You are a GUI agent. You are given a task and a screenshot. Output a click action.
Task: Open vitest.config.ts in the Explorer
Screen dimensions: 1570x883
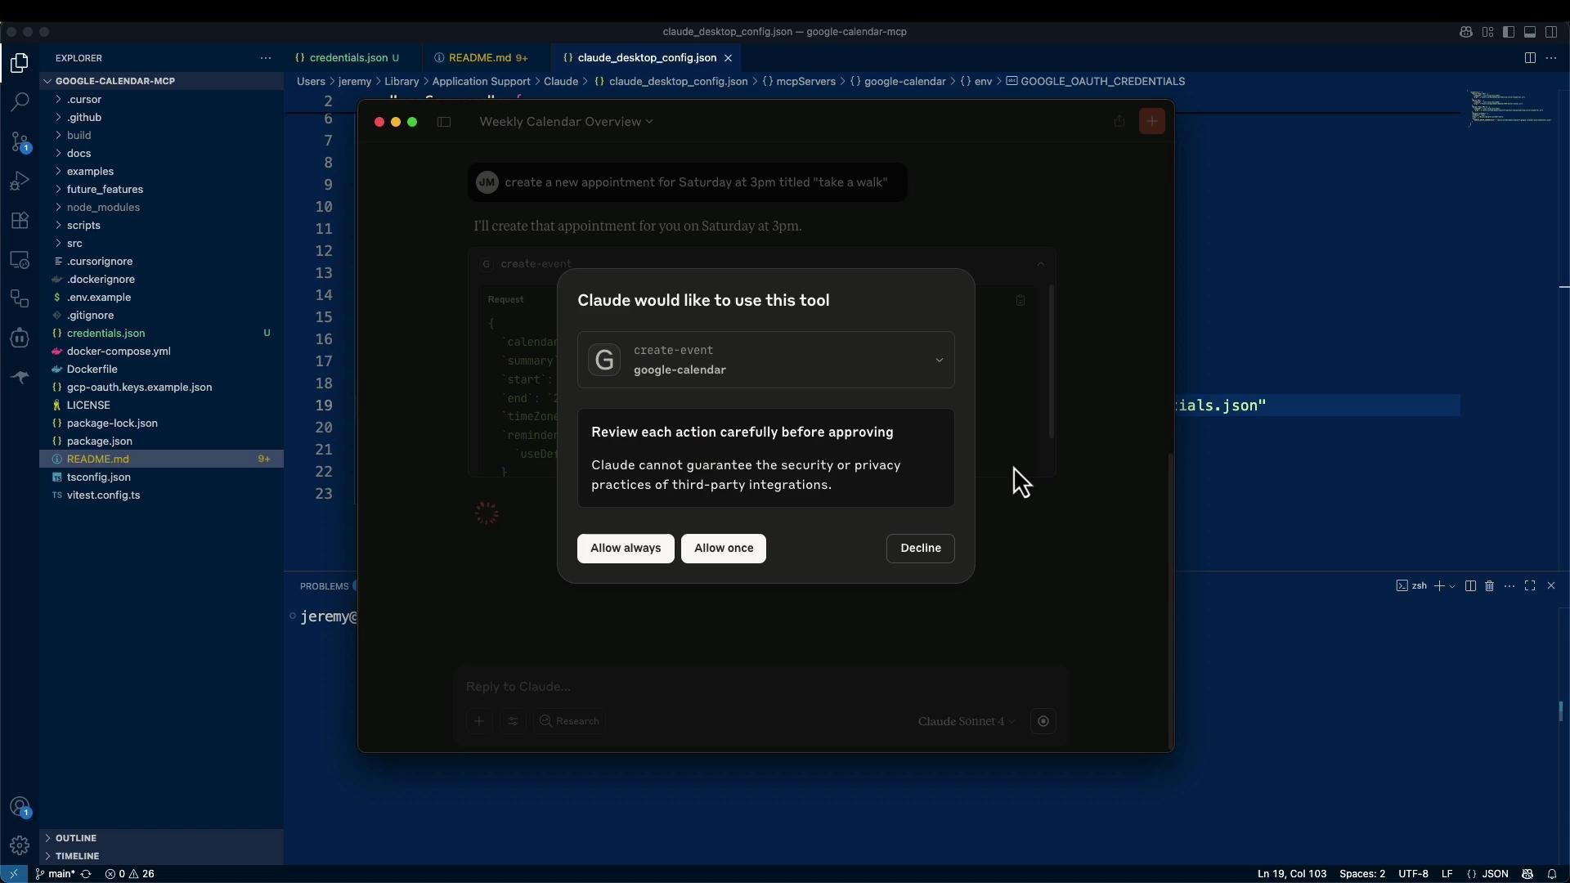[161, 495]
